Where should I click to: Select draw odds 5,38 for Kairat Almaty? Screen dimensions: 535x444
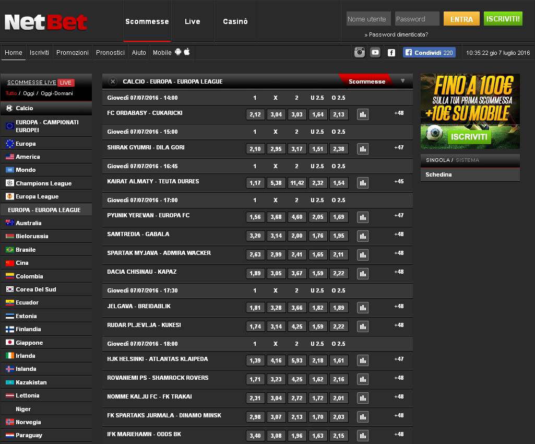[x=276, y=183]
